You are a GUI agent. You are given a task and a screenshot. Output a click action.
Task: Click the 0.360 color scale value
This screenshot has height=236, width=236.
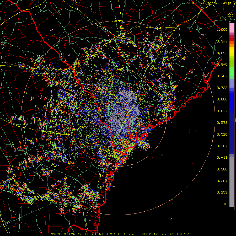pyautogui.click(x=222, y=169)
